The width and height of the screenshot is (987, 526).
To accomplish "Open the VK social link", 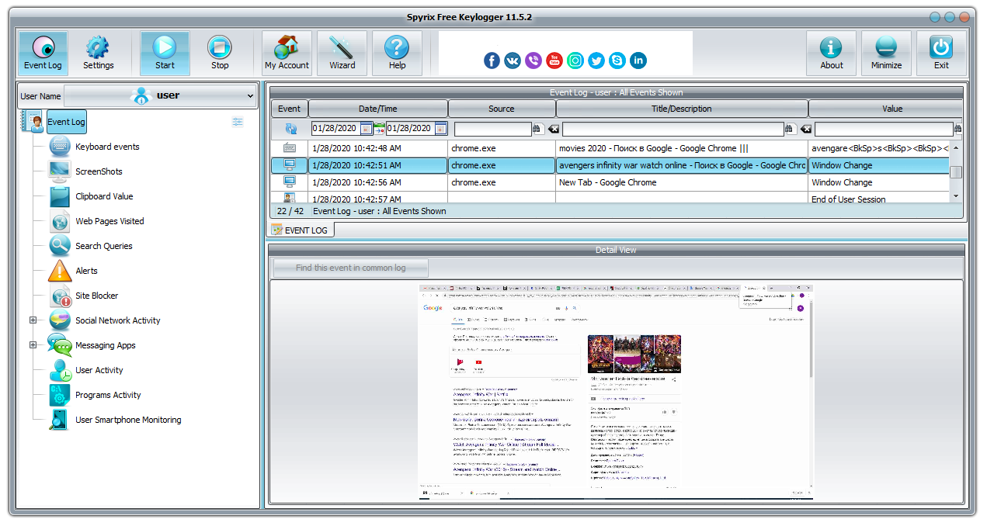I will point(513,61).
